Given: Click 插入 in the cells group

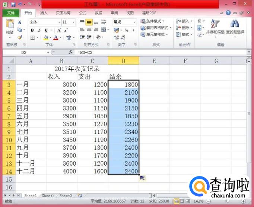Looking at the screenshot, I should [x=184, y=21].
